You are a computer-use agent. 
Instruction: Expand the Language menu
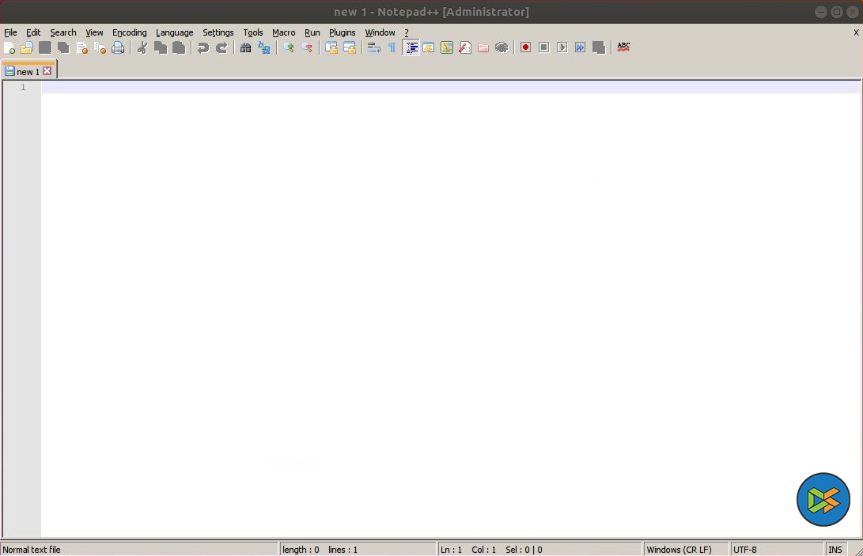pos(174,32)
